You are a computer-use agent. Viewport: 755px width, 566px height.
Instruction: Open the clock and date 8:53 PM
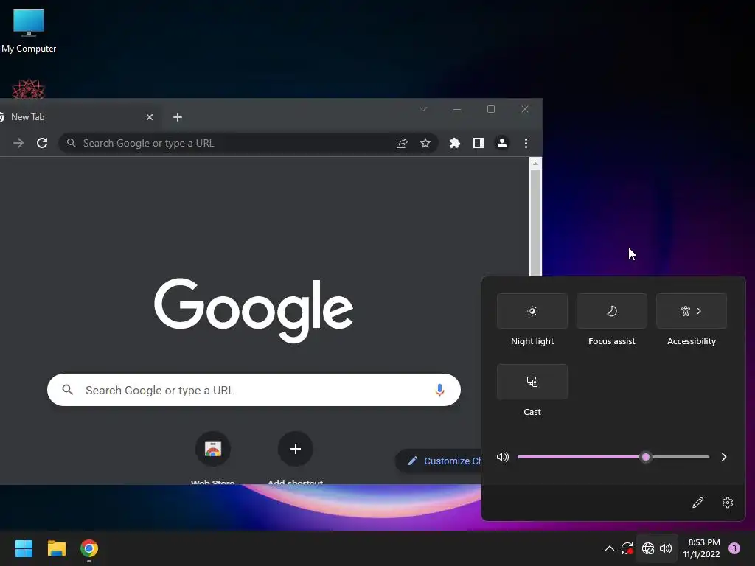point(701,548)
